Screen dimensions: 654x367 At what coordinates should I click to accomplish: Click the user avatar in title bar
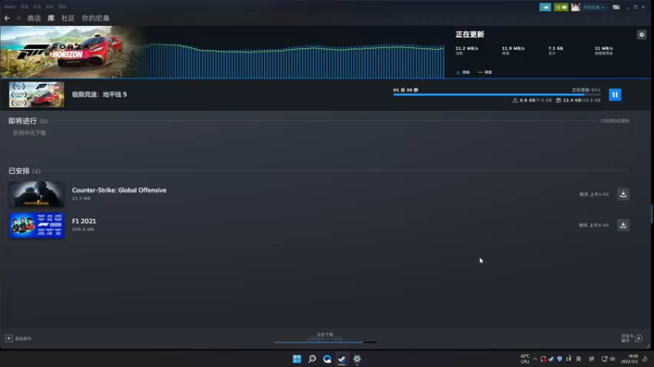576,7
